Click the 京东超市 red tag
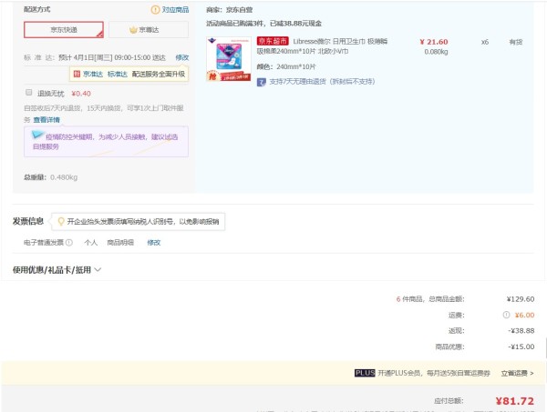The height and width of the screenshot is (412, 547). coord(273,41)
